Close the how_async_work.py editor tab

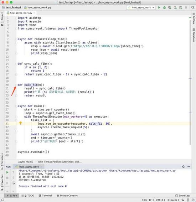34,13
